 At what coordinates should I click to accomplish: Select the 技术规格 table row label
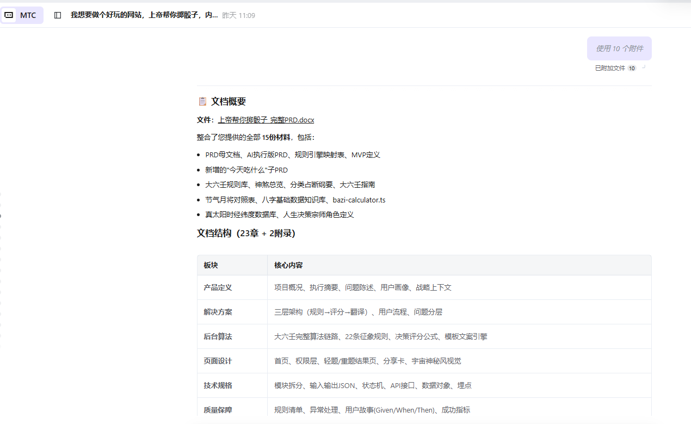tap(218, 385)
